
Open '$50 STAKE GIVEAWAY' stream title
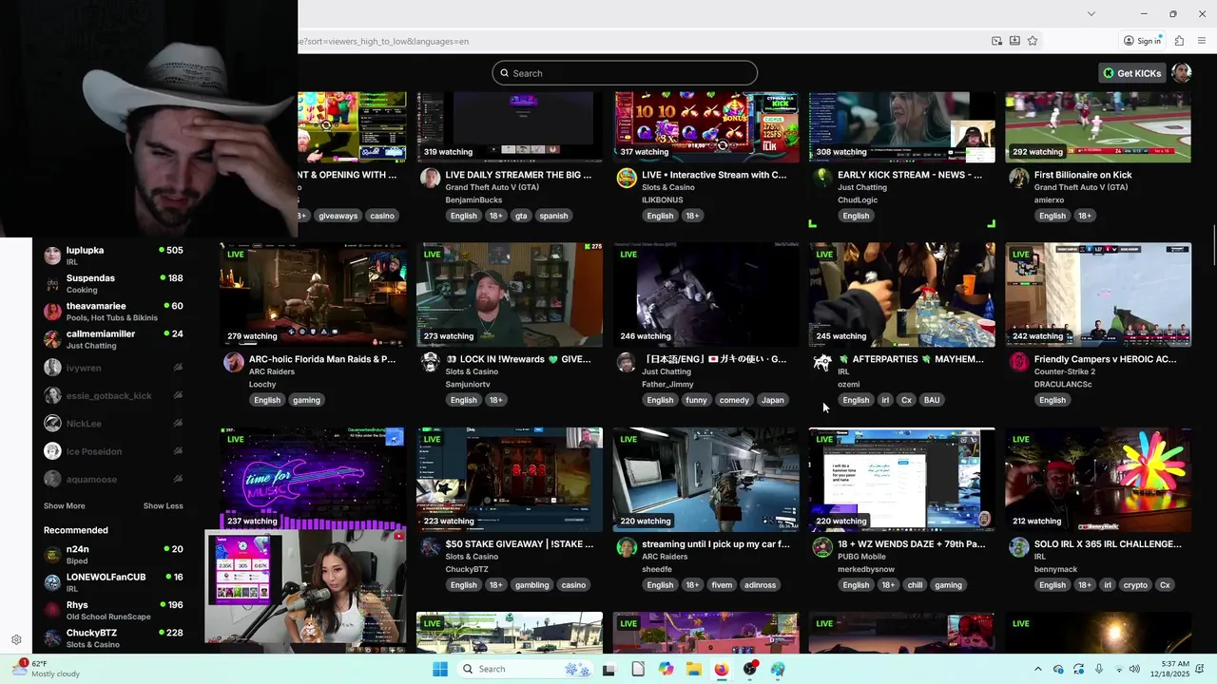pos(519,544)
